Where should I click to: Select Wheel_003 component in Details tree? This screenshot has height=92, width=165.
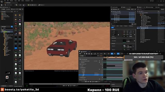[118, 16]
